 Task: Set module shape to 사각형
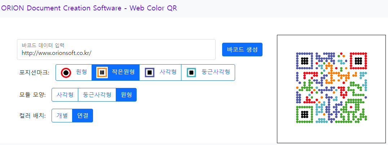click(x=65, y=95)
